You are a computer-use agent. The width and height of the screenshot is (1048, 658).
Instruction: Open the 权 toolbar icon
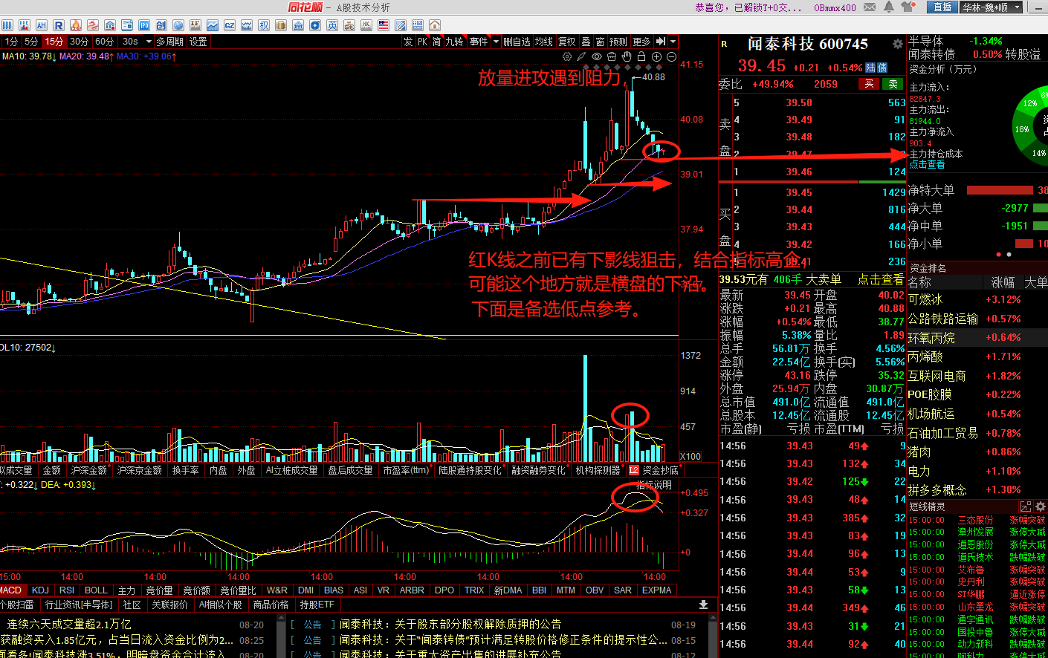tap(264, 25)
